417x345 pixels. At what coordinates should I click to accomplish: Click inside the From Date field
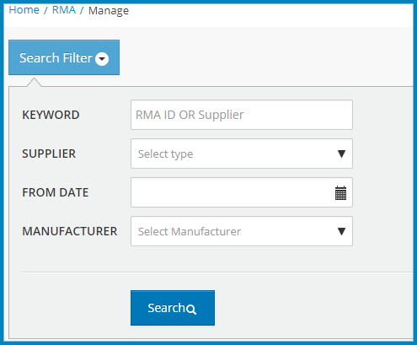(x=242, y=192)
